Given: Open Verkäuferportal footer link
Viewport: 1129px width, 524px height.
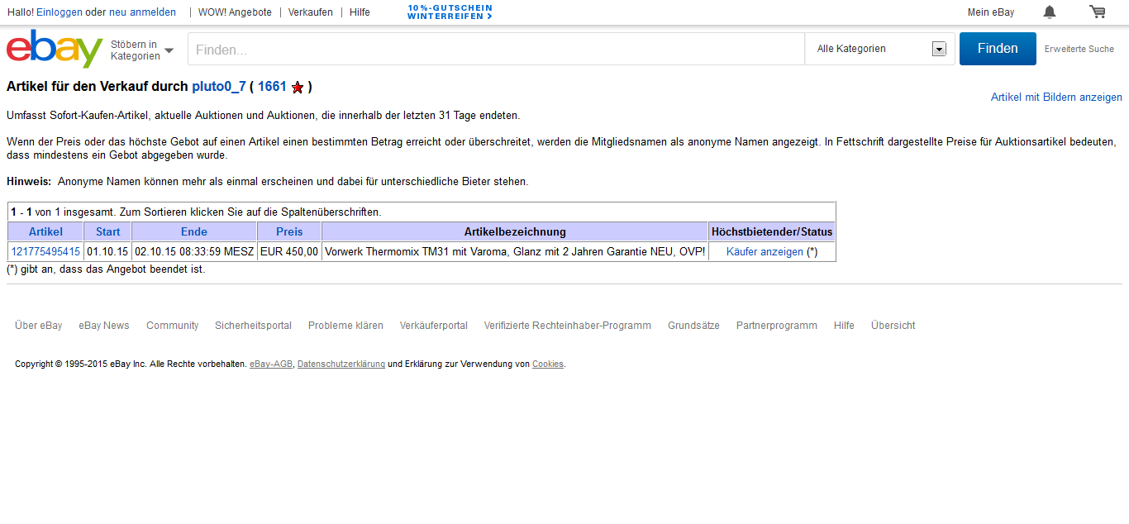Looking at the screenshot, I should coord(434,326).
